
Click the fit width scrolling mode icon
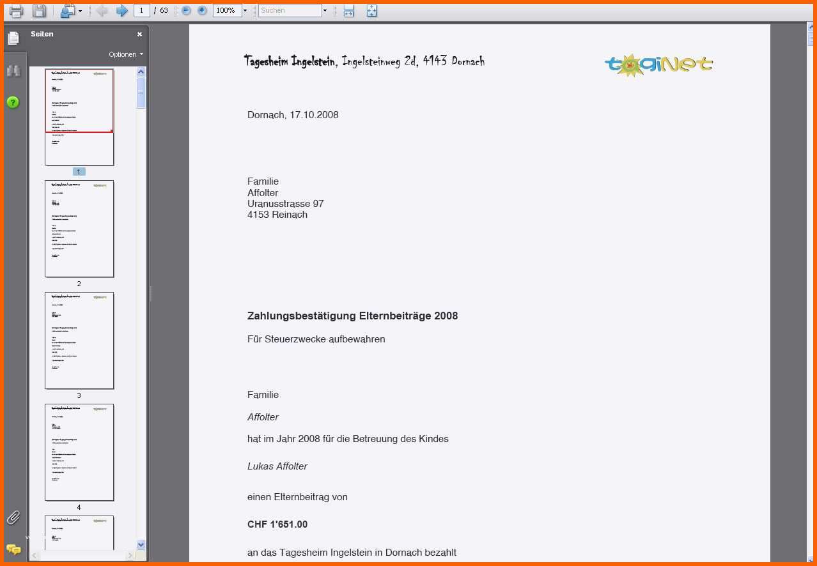click(x=348, y=11)
